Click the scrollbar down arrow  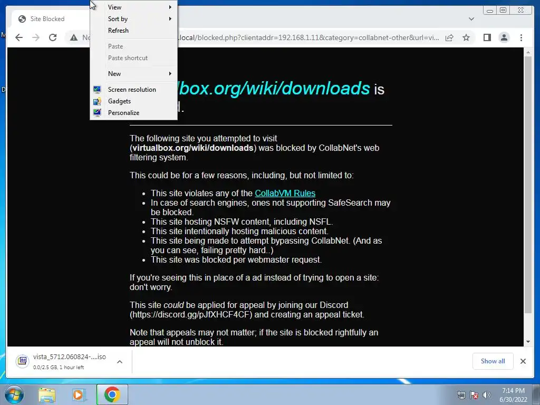(528, 342)
